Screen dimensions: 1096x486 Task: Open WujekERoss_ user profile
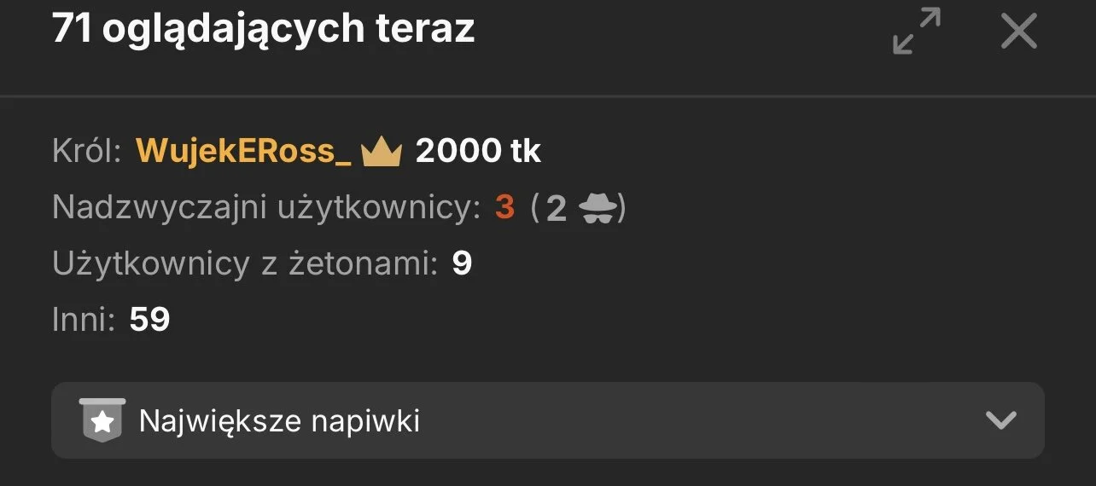coord(243,152)
